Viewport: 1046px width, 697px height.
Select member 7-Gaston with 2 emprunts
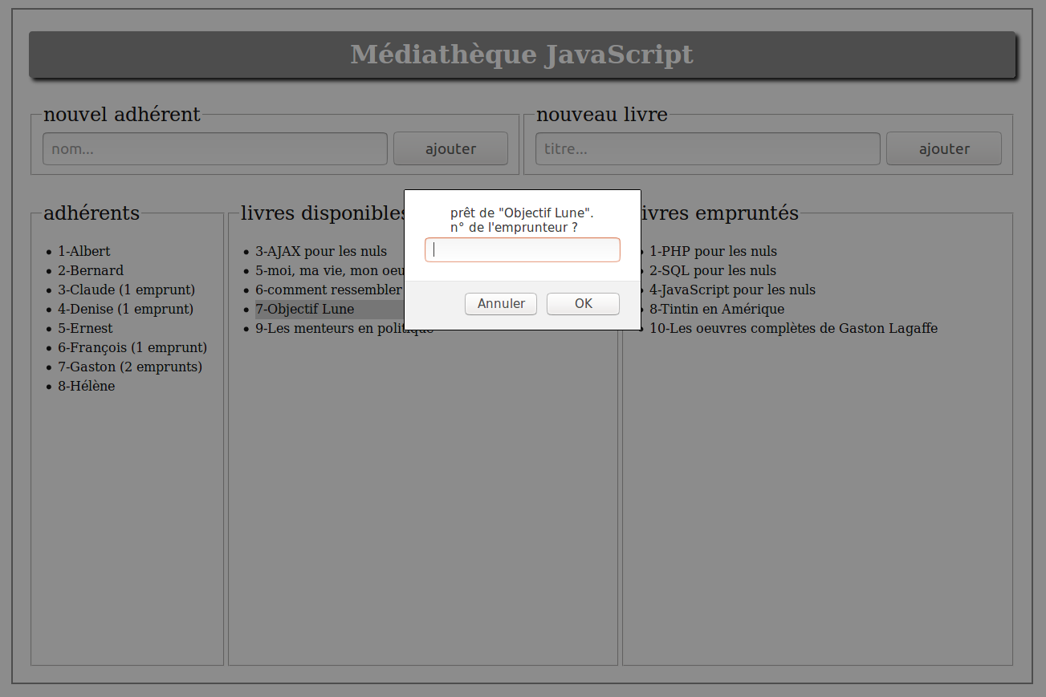(x=130, y=367)
